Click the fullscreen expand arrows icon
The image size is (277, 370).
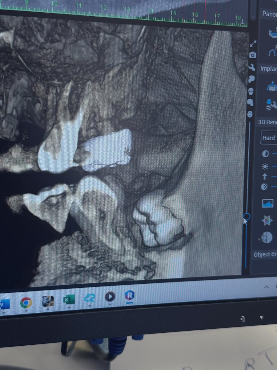pyautogui.click(x=253, y=43)
